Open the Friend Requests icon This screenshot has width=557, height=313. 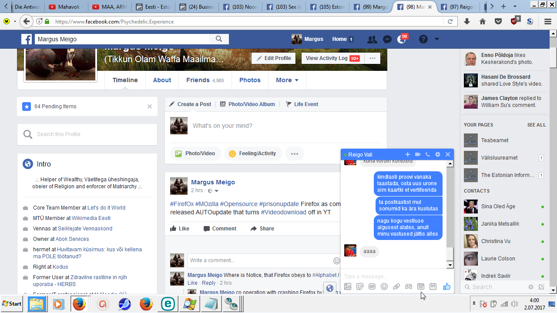(x=372, y=39)
